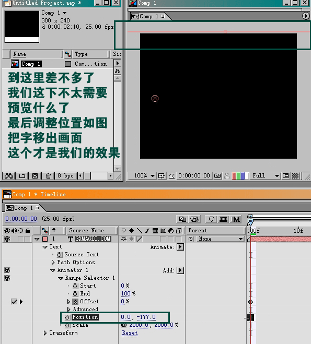This screenshot has height=344, width=311.
Task: Click the Reset link for Transform
Action: click(130, 333)
